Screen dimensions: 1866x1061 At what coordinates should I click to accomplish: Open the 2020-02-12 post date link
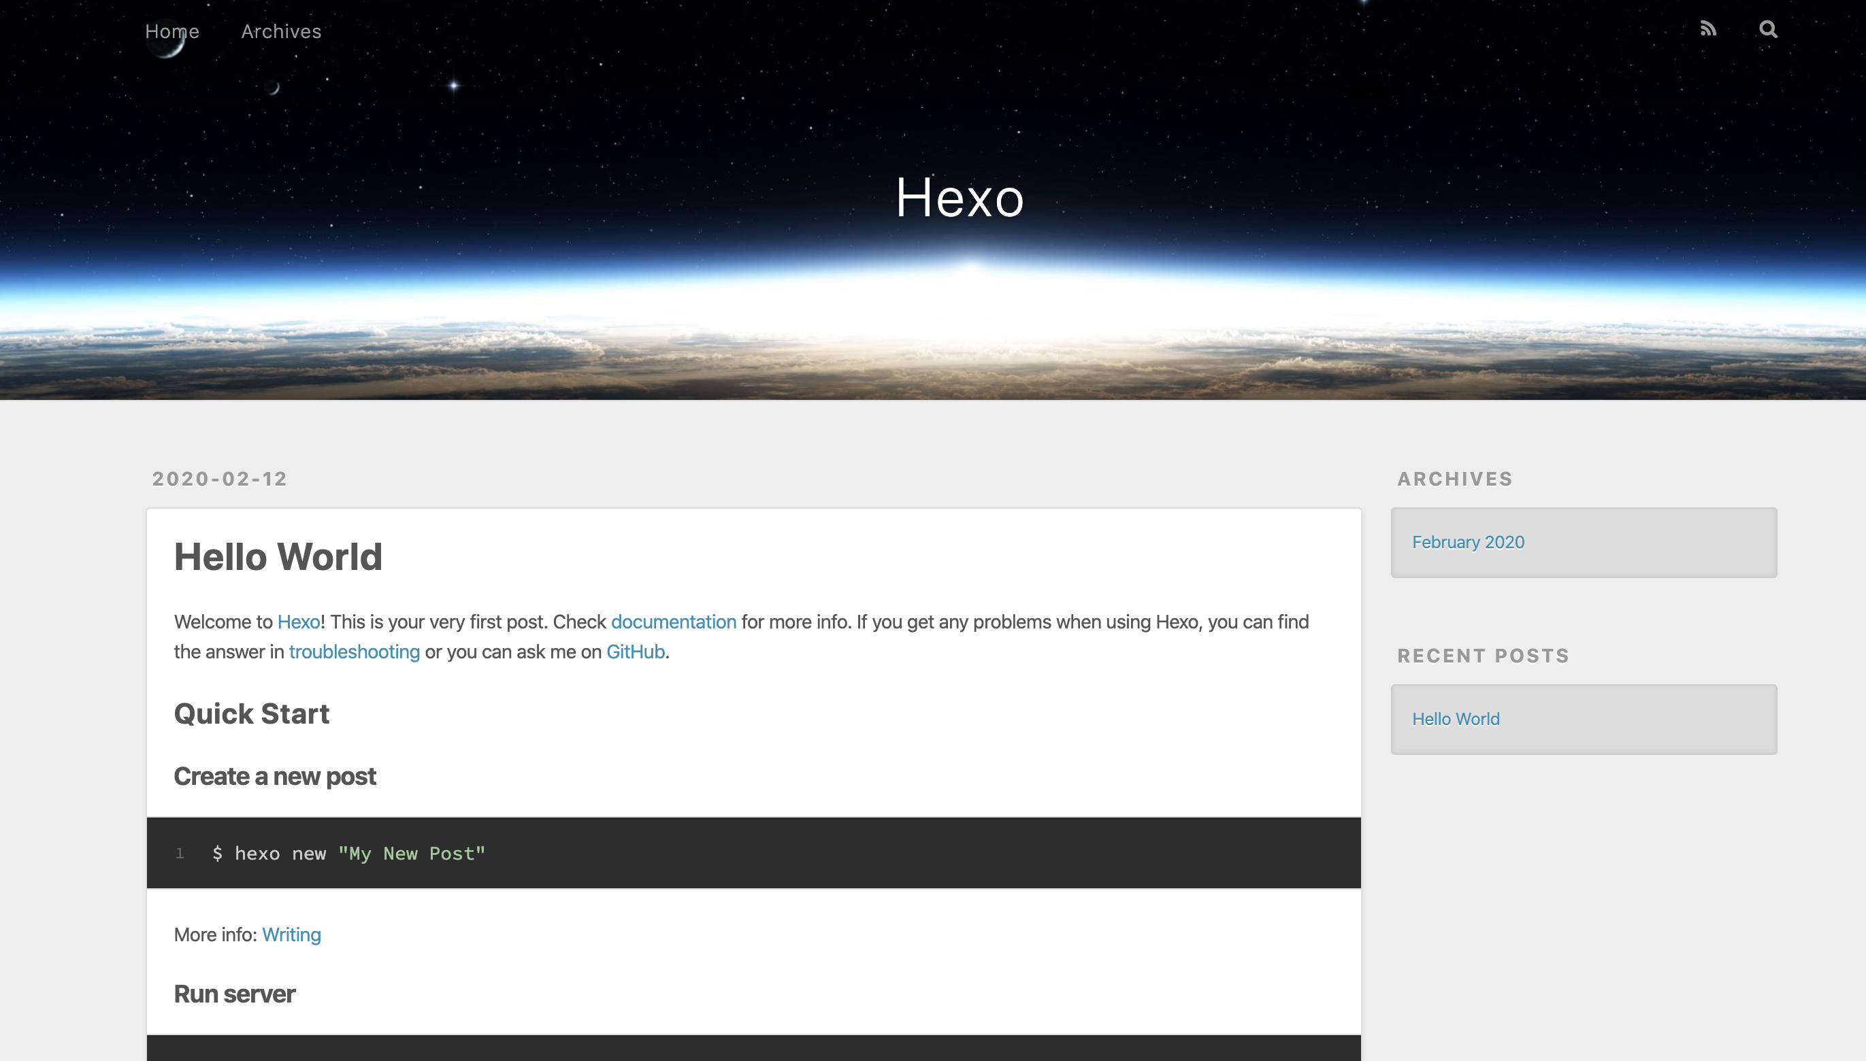pos(219,479)
